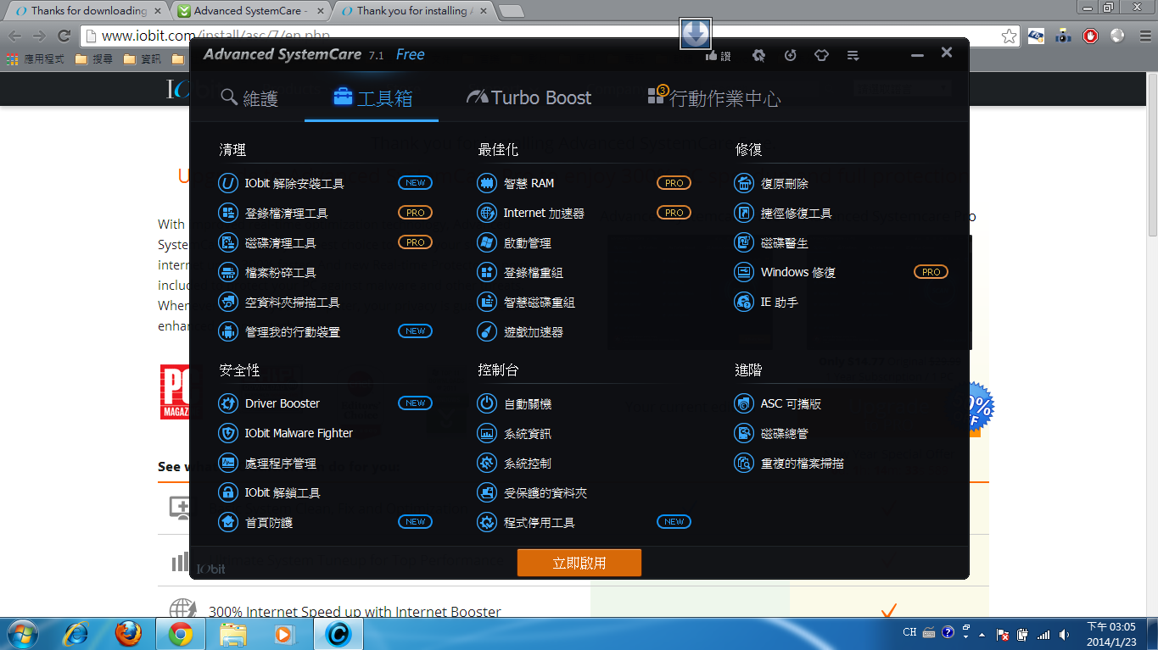Viewport: 1158px width, 650px height.
Task: Open ASC 可攜版 portable icon
Action: (x=744, y=403)
